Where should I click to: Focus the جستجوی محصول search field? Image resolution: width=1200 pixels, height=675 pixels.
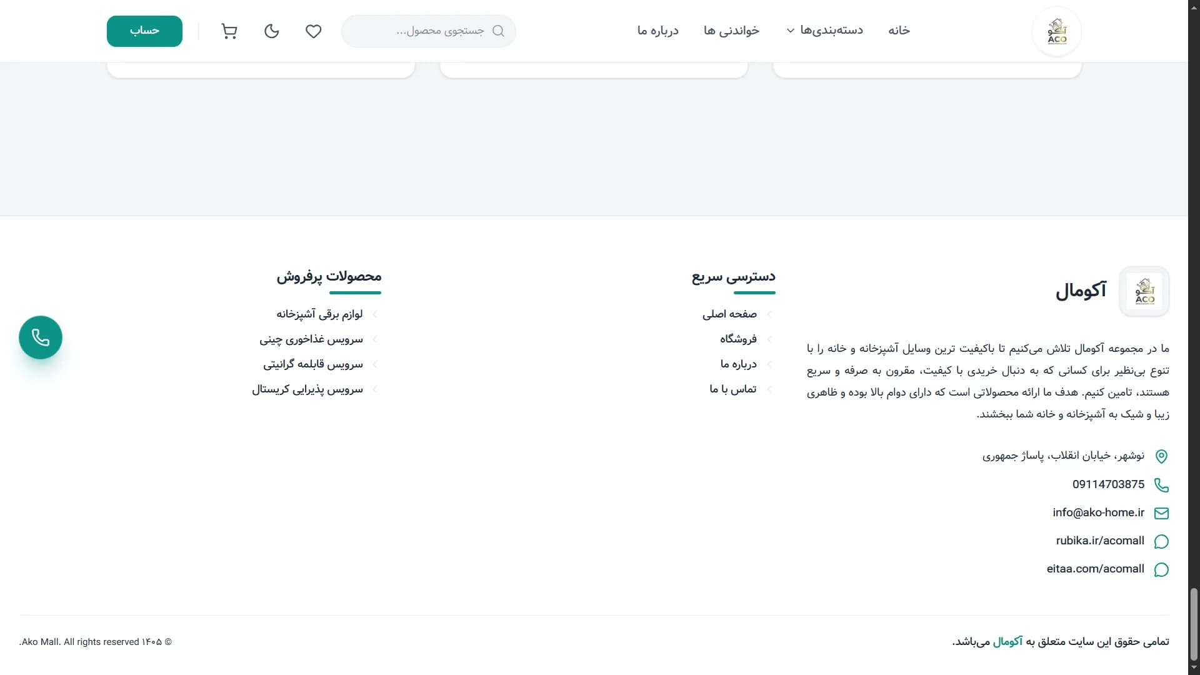click(429, 31)
